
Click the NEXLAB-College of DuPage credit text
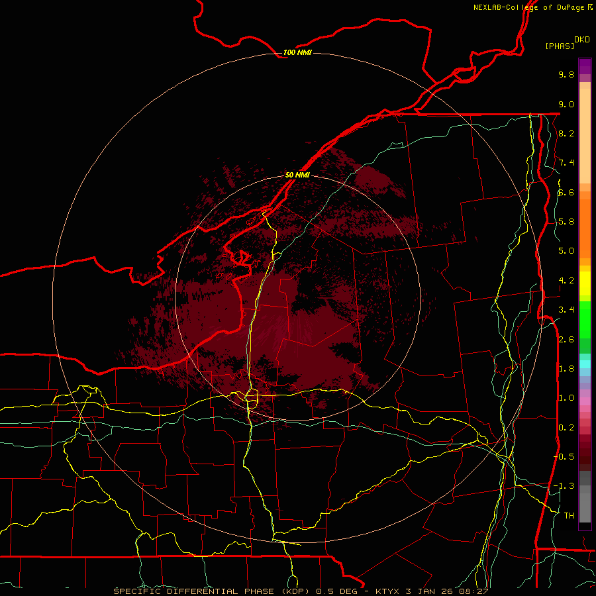tap(528, 7)
